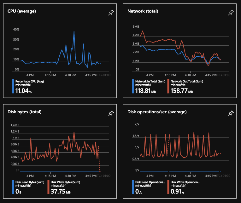Click the 37.75 MB disk write value
The width and height of the screenshot is (241, 203).
pyautogui.click(x=61, y=191)
